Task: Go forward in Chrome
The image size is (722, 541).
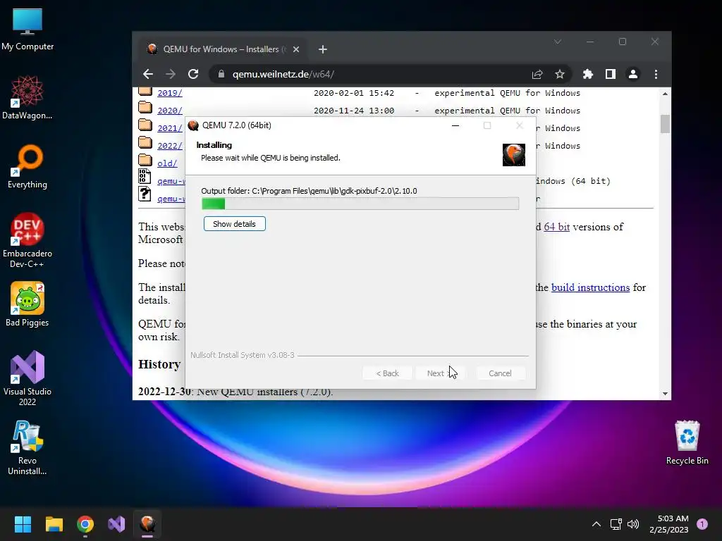Action: coord(171,74)
